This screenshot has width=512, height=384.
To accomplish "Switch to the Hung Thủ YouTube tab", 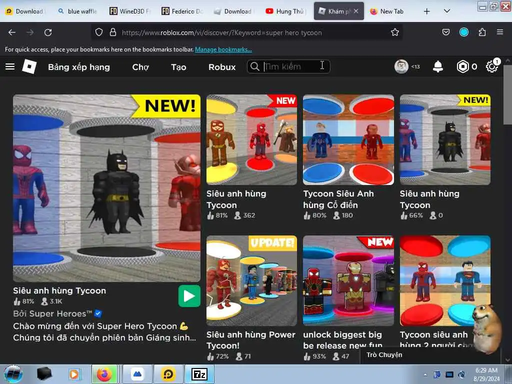I will click(x=284, y=11).
